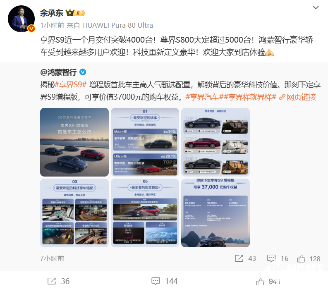Open the 最主要的购买原因 thumbnail
328x289 pixels.
145,213
